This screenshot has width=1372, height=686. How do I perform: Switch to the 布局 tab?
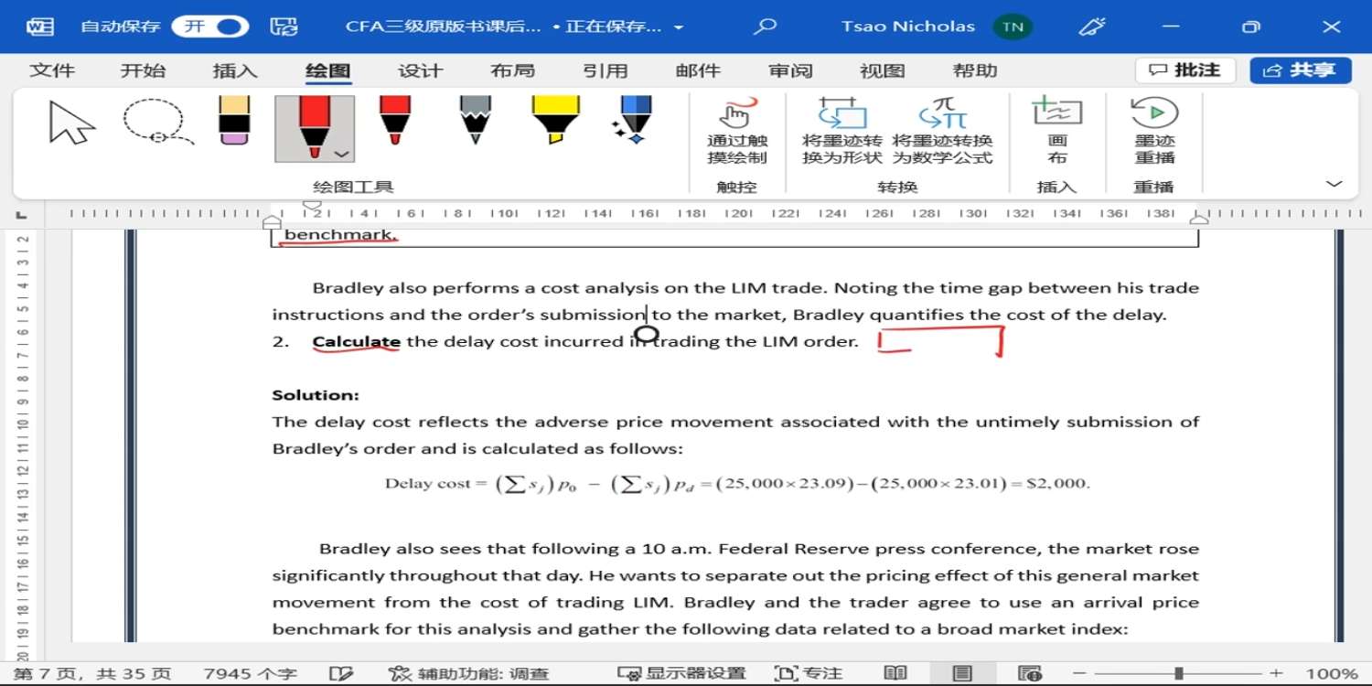[x=512, y=70]
